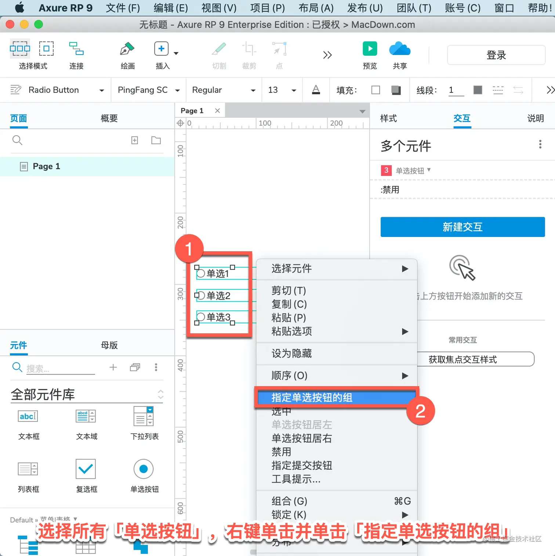The height and width of the screenshot is (556, 555).
Task: Switch to the 样式 style tab
Action: pyautogui.click(x=388, y=118)
